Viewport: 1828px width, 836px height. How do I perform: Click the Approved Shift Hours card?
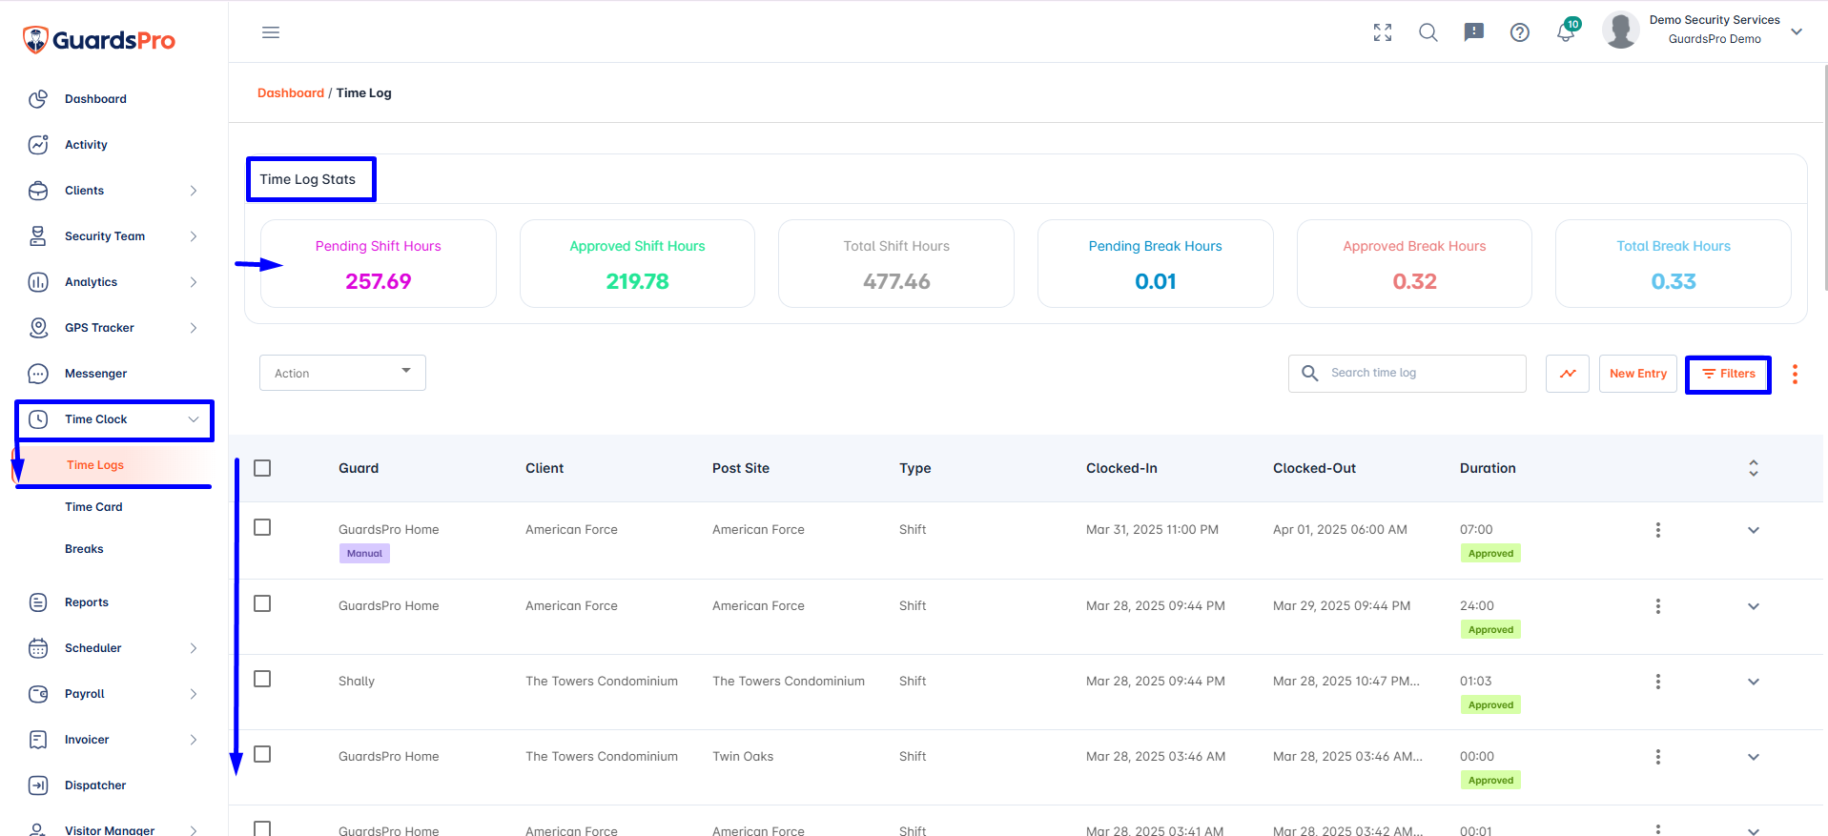pos(637,264)
